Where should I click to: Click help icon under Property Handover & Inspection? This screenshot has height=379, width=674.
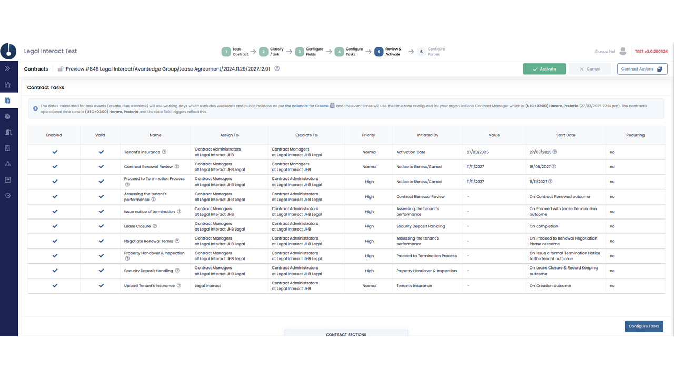127,259
